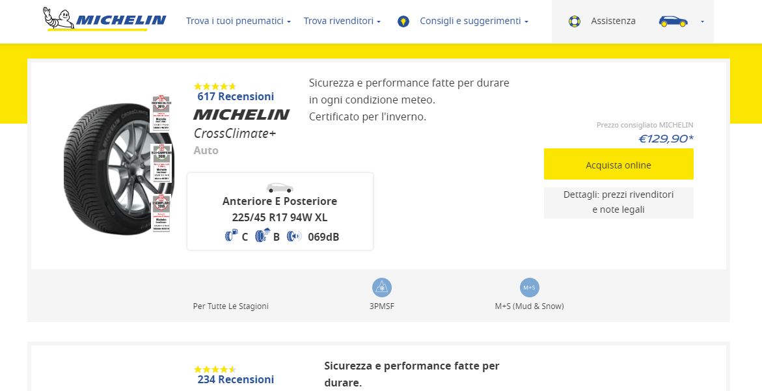The height and width of the screenshot is (391, 762).
Task: Expand Trova i tuoi pneumatici menu
Action: [238, 21]
